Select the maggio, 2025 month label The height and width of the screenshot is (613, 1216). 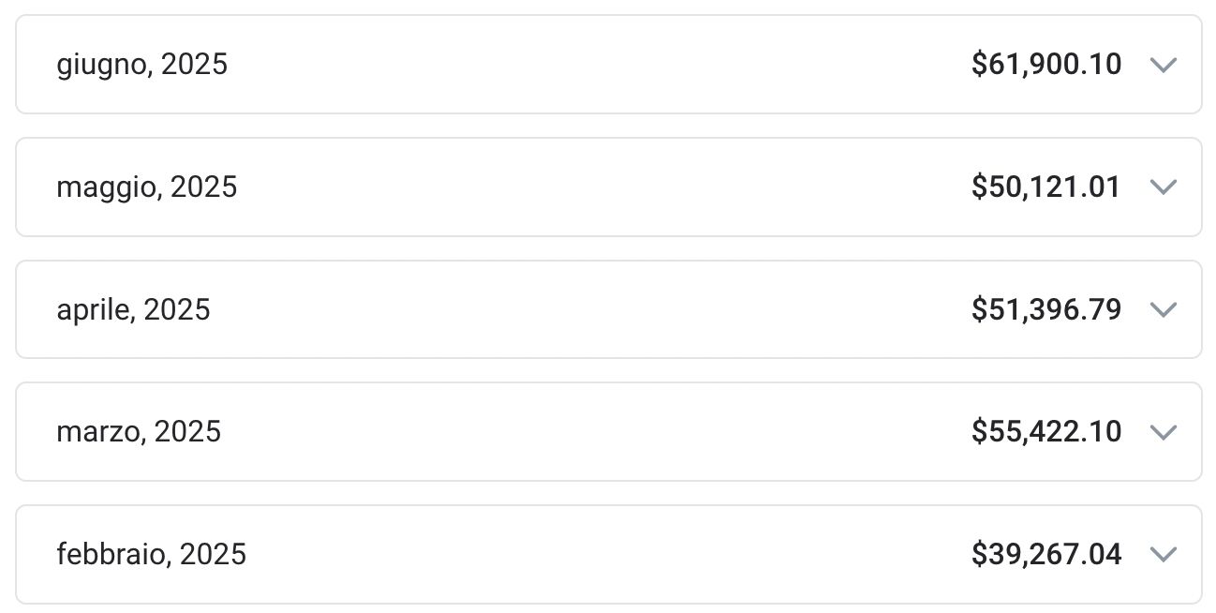coord(147,187)
